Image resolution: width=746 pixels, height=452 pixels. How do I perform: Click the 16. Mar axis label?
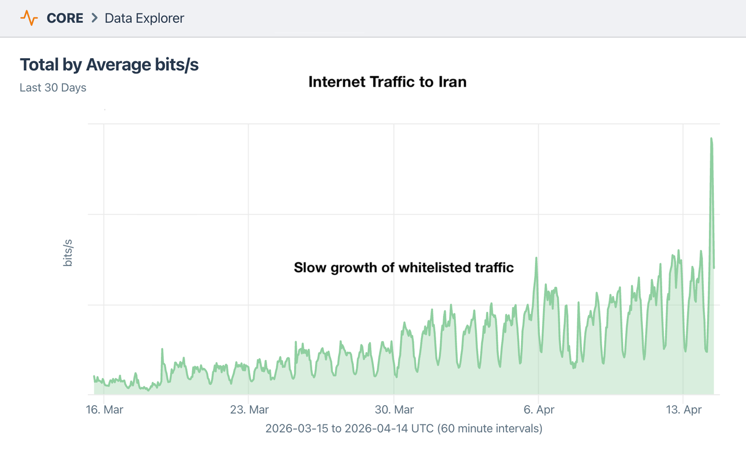[x=104, y=409]
